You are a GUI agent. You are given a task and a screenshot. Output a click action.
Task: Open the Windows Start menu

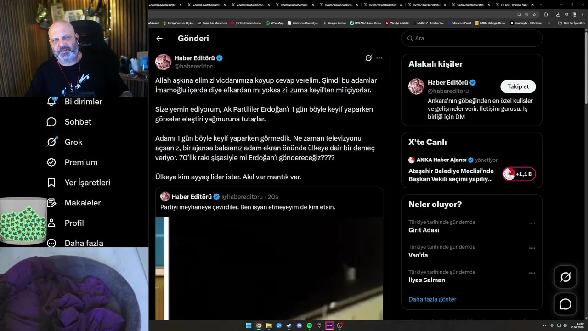coord(249,325)
